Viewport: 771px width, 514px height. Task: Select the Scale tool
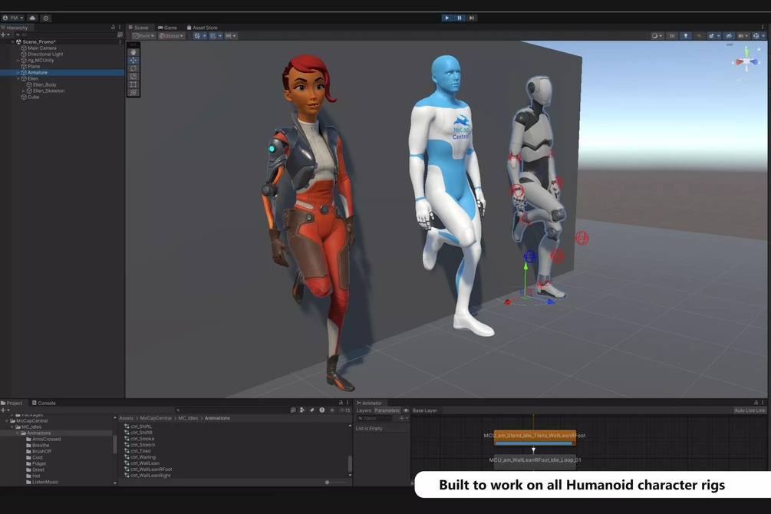[x=133, y=76]
